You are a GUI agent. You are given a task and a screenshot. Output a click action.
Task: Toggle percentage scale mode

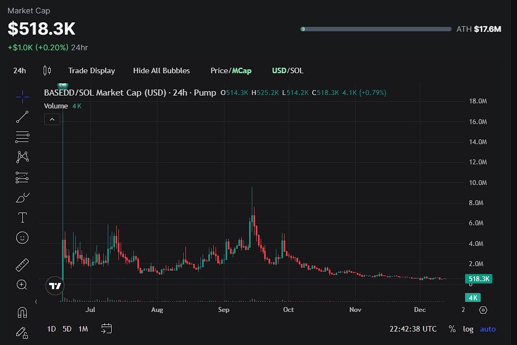452,329
